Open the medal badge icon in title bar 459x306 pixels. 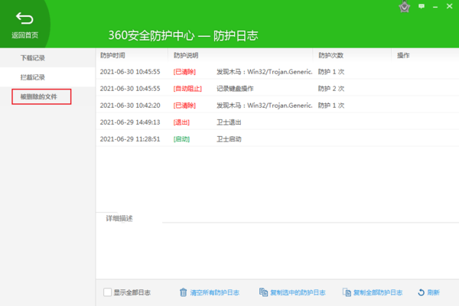coord(405,7)
